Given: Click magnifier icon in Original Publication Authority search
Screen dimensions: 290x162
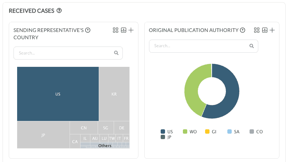Looking at the screenshot, I should coord(251,46).
